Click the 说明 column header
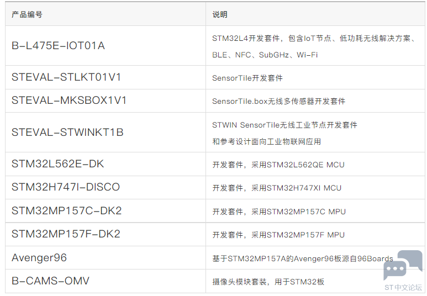The height and width of the screenshot is (296, 427). tap(220, 14)
